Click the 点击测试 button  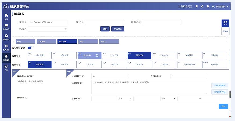pyautogui.click(x=118, y=29)
